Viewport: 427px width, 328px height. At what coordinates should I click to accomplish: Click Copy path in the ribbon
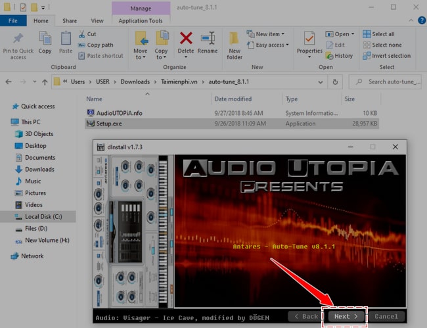[96, 45]
